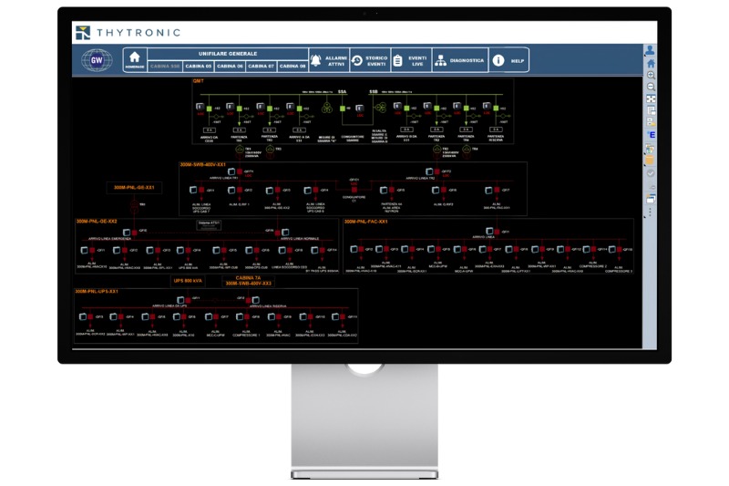This screenshot has width=729, height=486.
Task: Click the SSA busbar label
Action: 343,92
